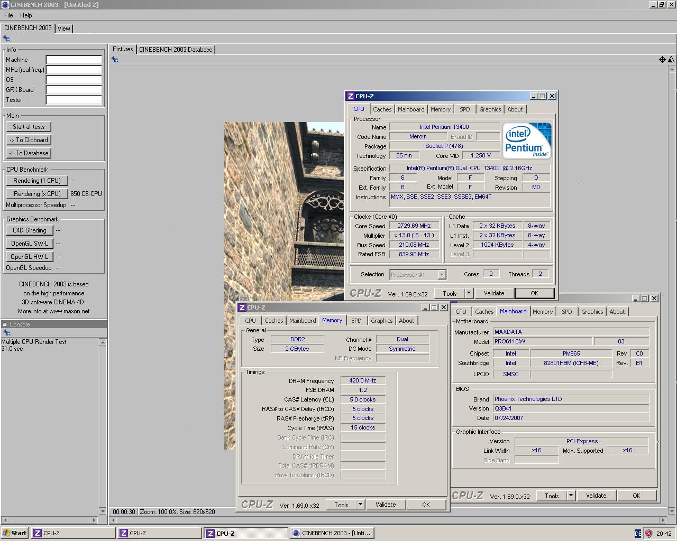Viewport: 677px width, 541px height.
Task: Open Caches tab in the CPU window
Action: point(382,109)
